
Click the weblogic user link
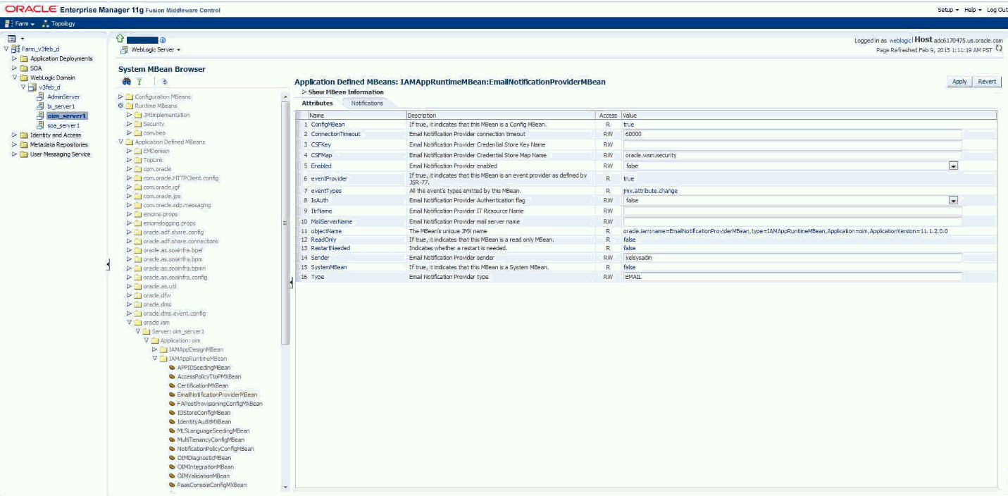[900, 41]
